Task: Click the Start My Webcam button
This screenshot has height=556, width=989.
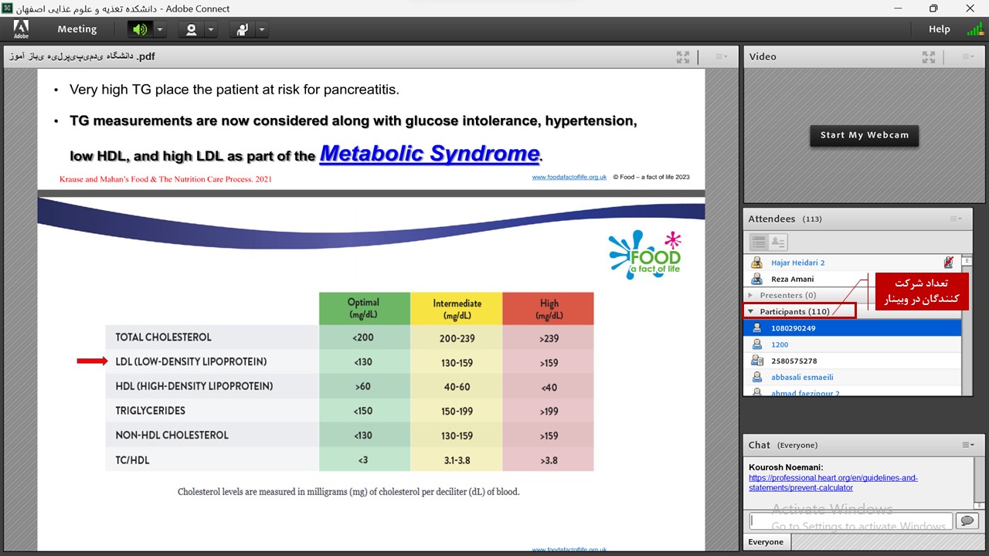Action: 864,135
